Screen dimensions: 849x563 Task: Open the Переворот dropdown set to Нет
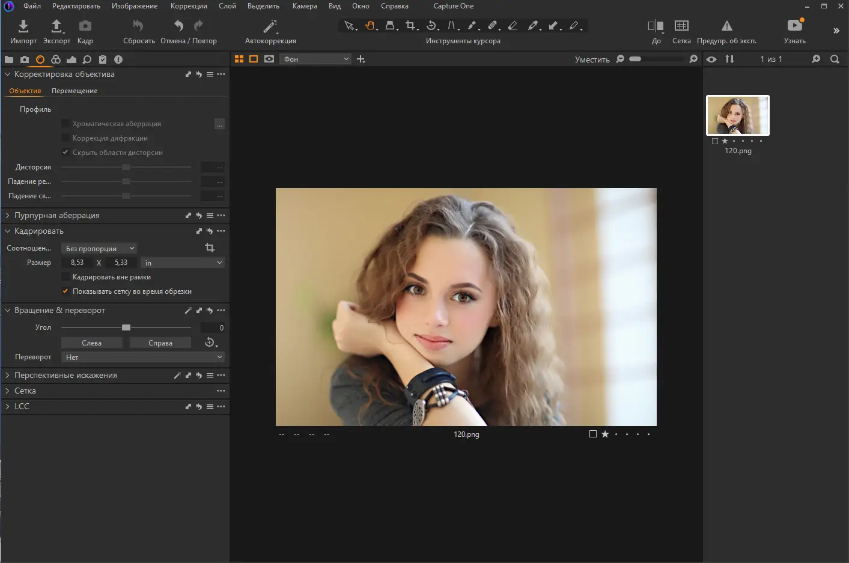pyautogui.click(x=142, y=356)
